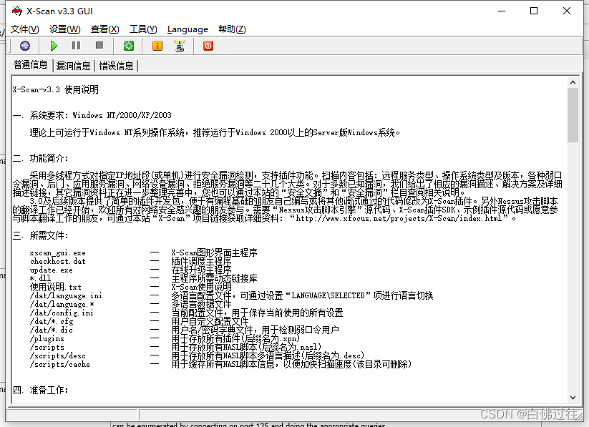Start scanning with the green play button
The height and width of the screenshot is (427, 589).
(x=54, y=46)
